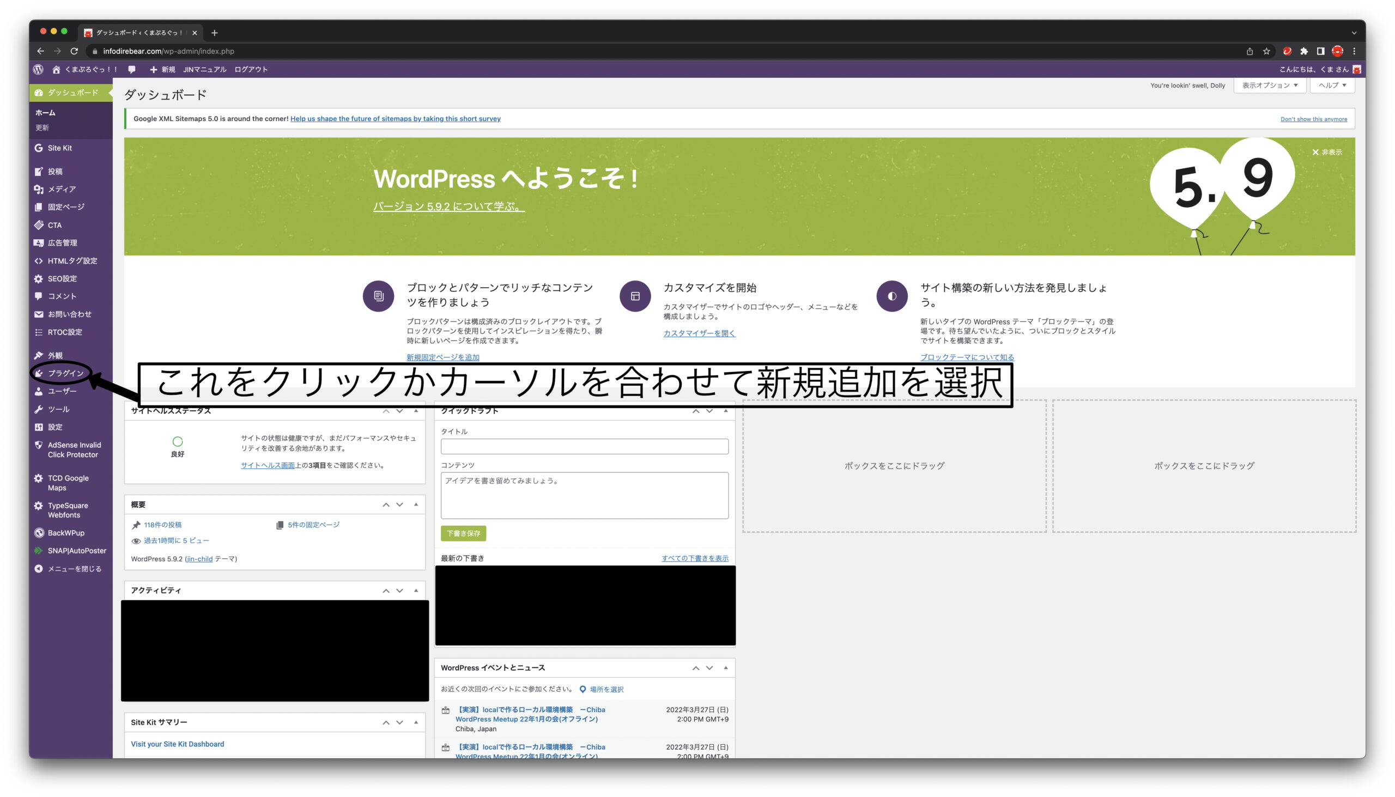Click Don't show this anymore link
Screen dimensions: 1395x797
pyautogui.click(x=1313, y=119)
